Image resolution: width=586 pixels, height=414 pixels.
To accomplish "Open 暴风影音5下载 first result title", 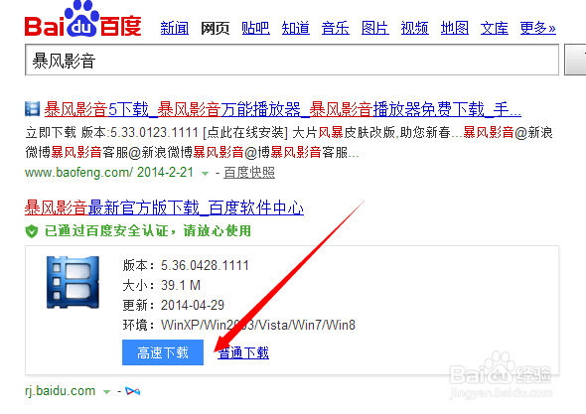I will [x=282, y=109].
